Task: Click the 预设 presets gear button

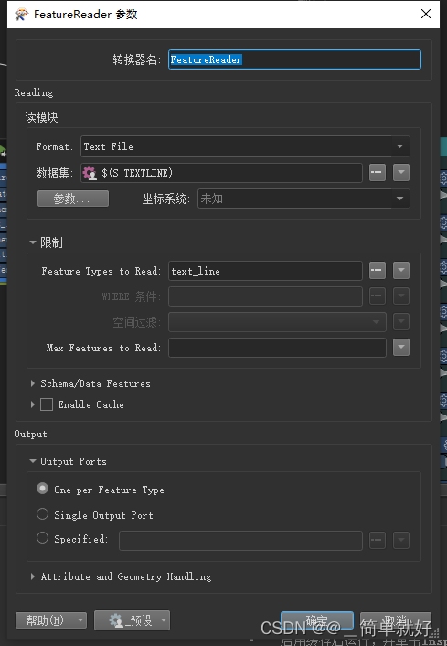Action: point(132,620)
